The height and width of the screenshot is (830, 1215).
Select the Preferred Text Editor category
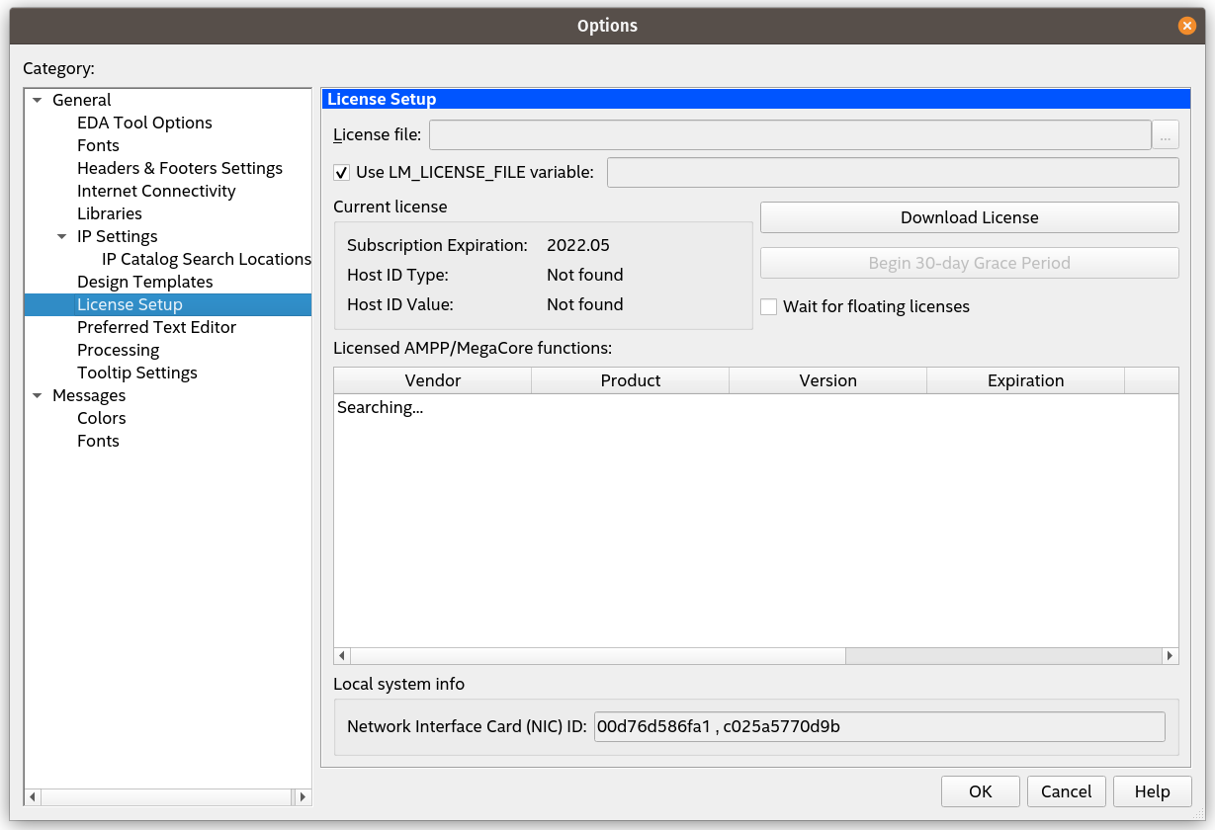point(156,327)
